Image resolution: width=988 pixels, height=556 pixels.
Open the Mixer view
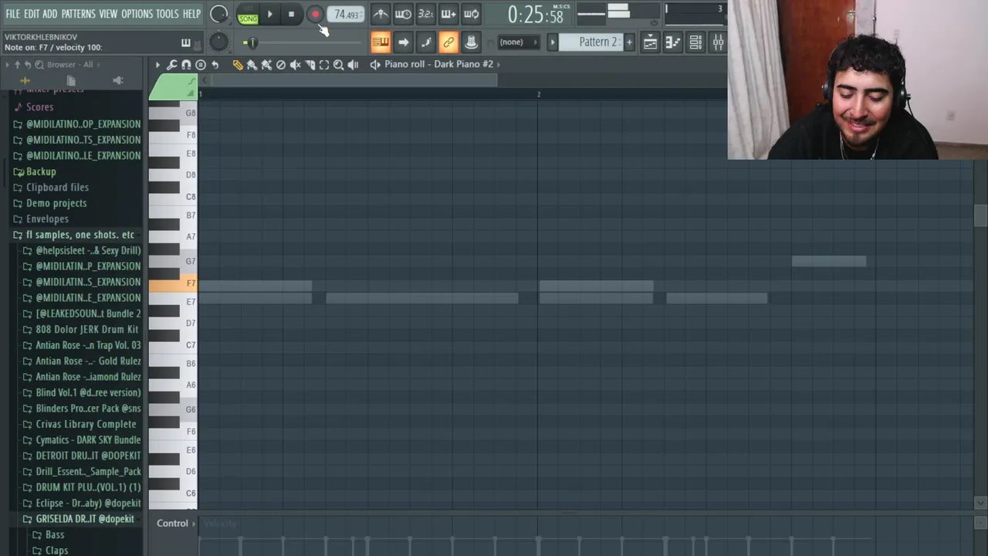coord(718,42)
